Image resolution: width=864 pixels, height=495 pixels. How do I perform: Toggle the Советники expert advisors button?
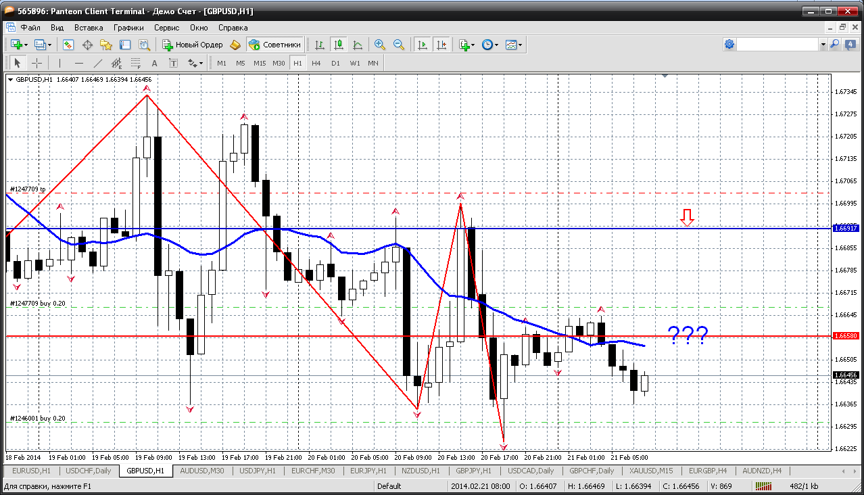(274, 45)
